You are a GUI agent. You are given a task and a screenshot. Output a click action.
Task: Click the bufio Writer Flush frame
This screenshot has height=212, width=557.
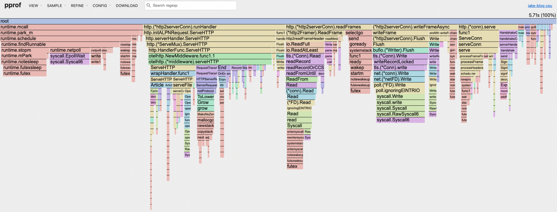pyautogui.click(x=400, y=50)
